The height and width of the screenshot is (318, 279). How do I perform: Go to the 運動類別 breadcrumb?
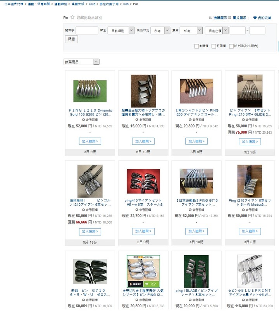pyautogui.click(x=61, y=4)
